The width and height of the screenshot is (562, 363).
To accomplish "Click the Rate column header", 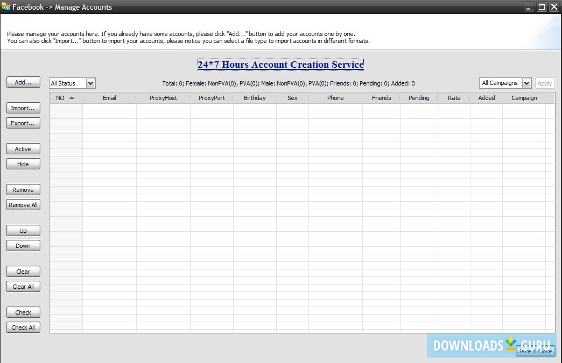I will click(x=454, y=98).
